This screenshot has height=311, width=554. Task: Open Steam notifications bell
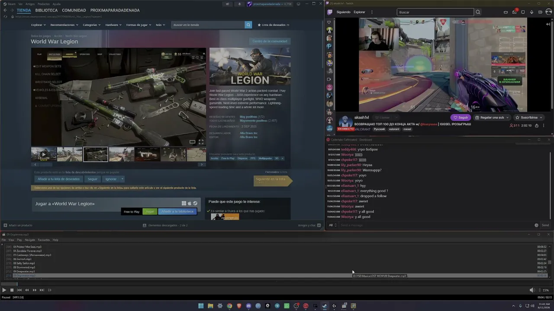[239, 4]
